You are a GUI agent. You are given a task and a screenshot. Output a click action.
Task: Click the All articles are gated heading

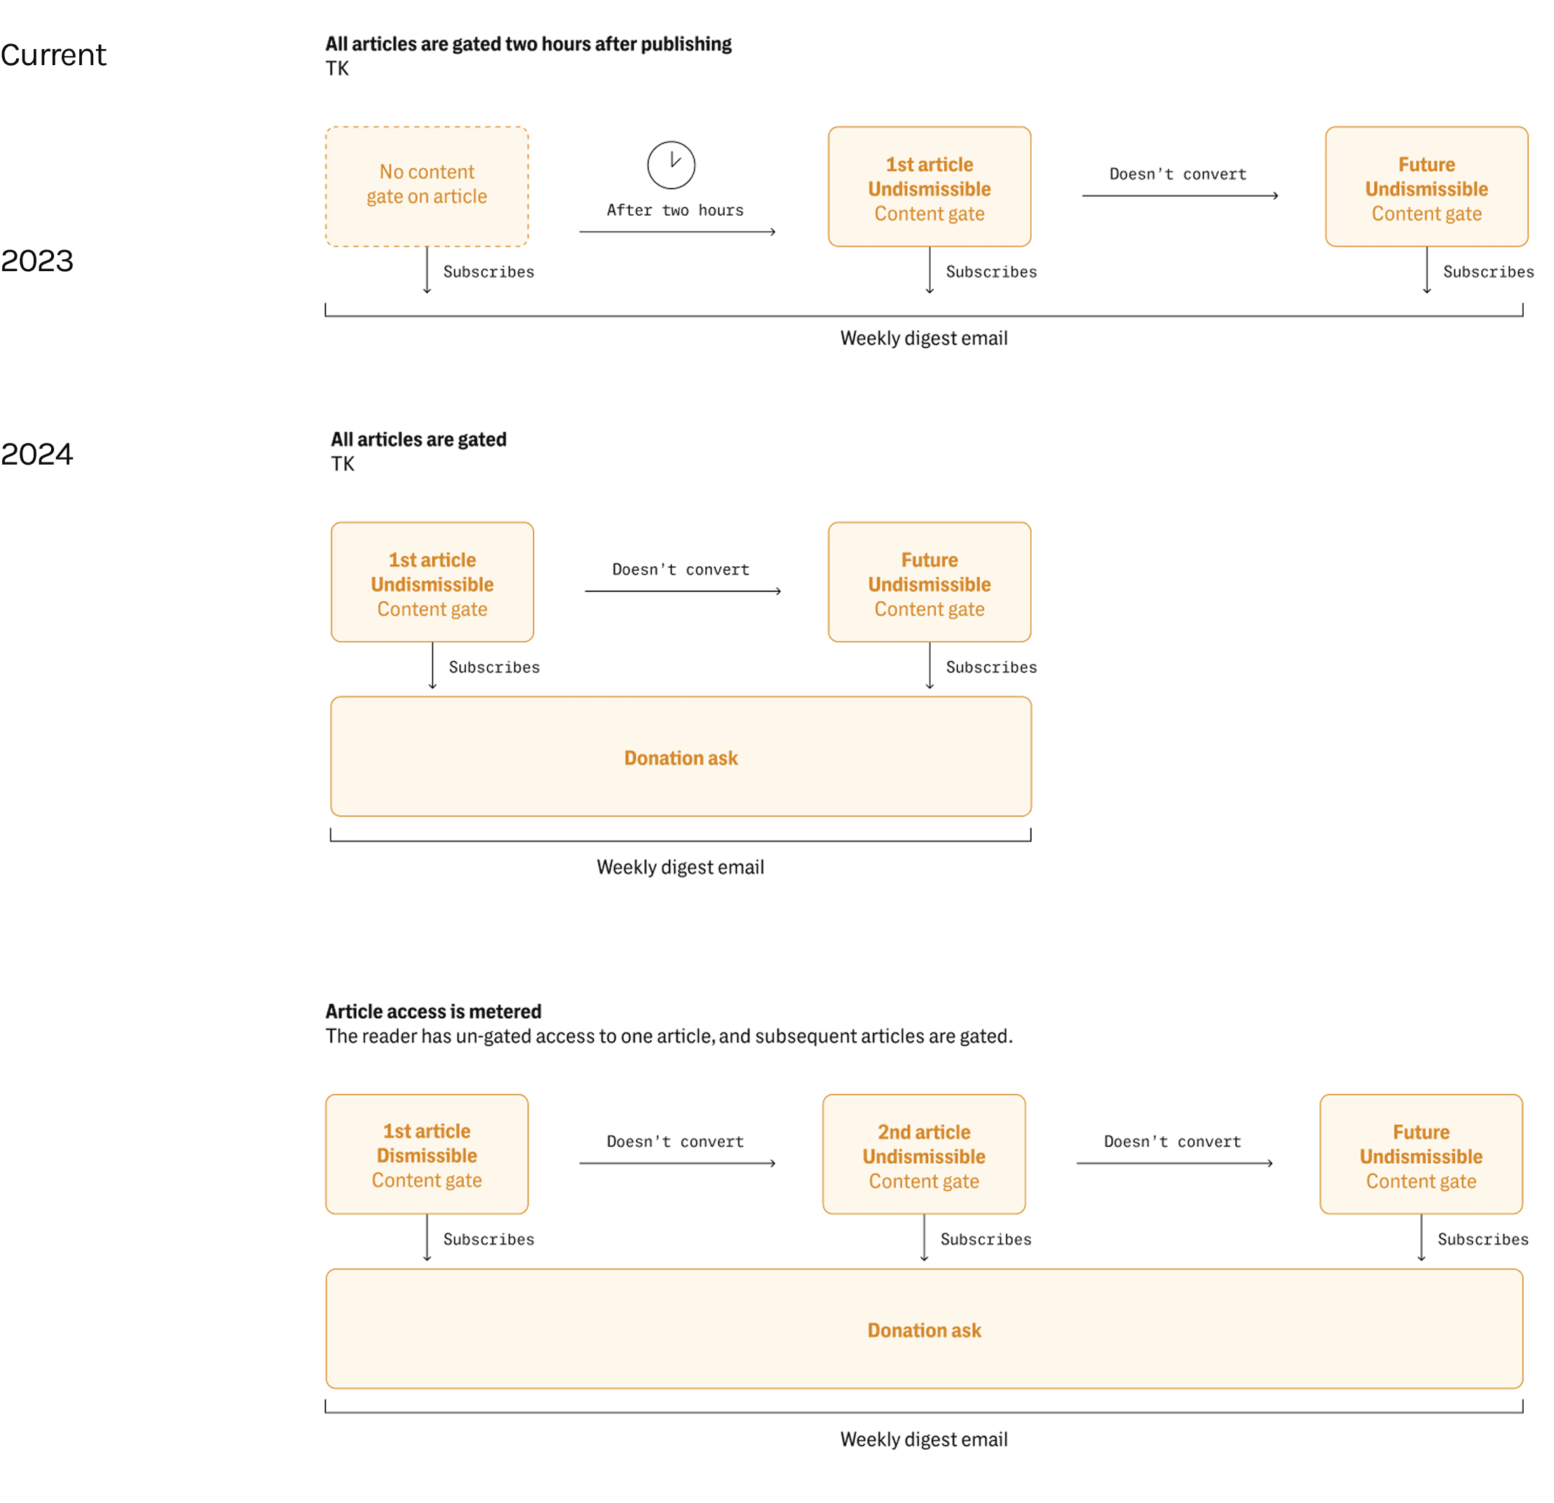(418, 439)
